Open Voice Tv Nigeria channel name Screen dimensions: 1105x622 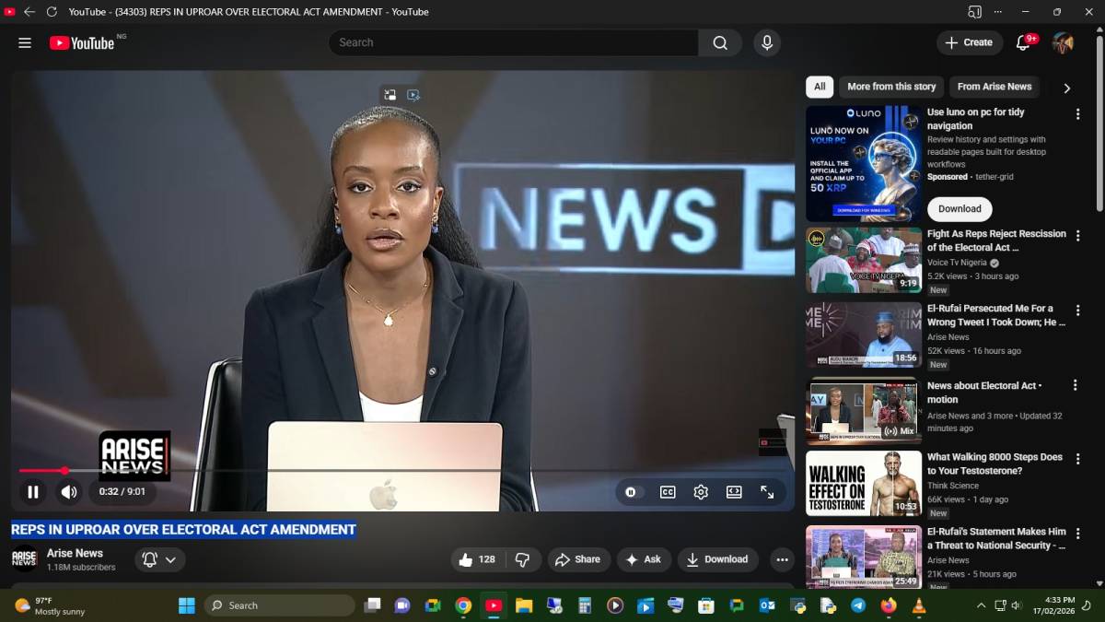coord(957,263)
